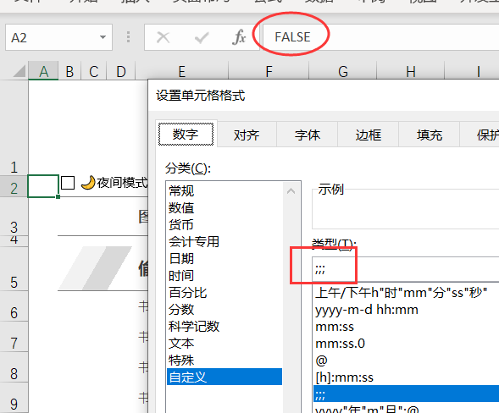Click the confirm checkmark icon in formula bar

click(202, 37)
